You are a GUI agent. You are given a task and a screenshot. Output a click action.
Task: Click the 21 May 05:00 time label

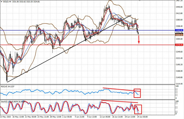click(31, 117)
